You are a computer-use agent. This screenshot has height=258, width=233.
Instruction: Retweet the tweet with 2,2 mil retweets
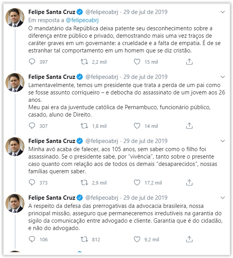click(84, 61)
